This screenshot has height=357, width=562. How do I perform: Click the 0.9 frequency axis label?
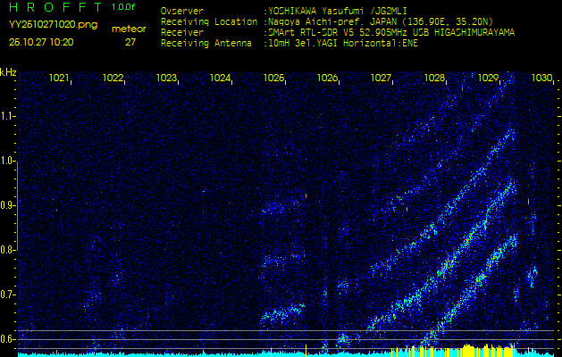click(7, 205)
